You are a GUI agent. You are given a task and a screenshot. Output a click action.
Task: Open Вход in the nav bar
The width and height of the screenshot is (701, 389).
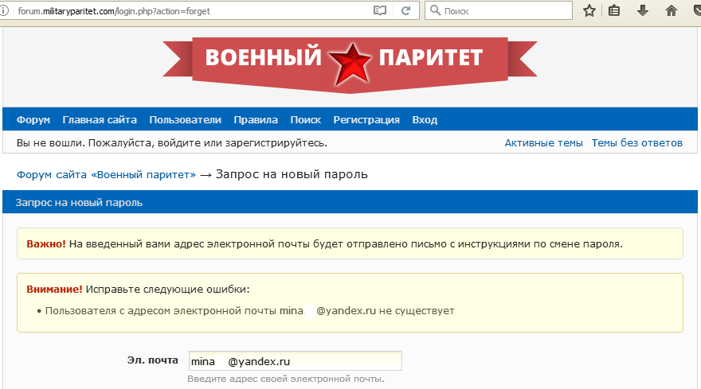[x=425, y=119]
